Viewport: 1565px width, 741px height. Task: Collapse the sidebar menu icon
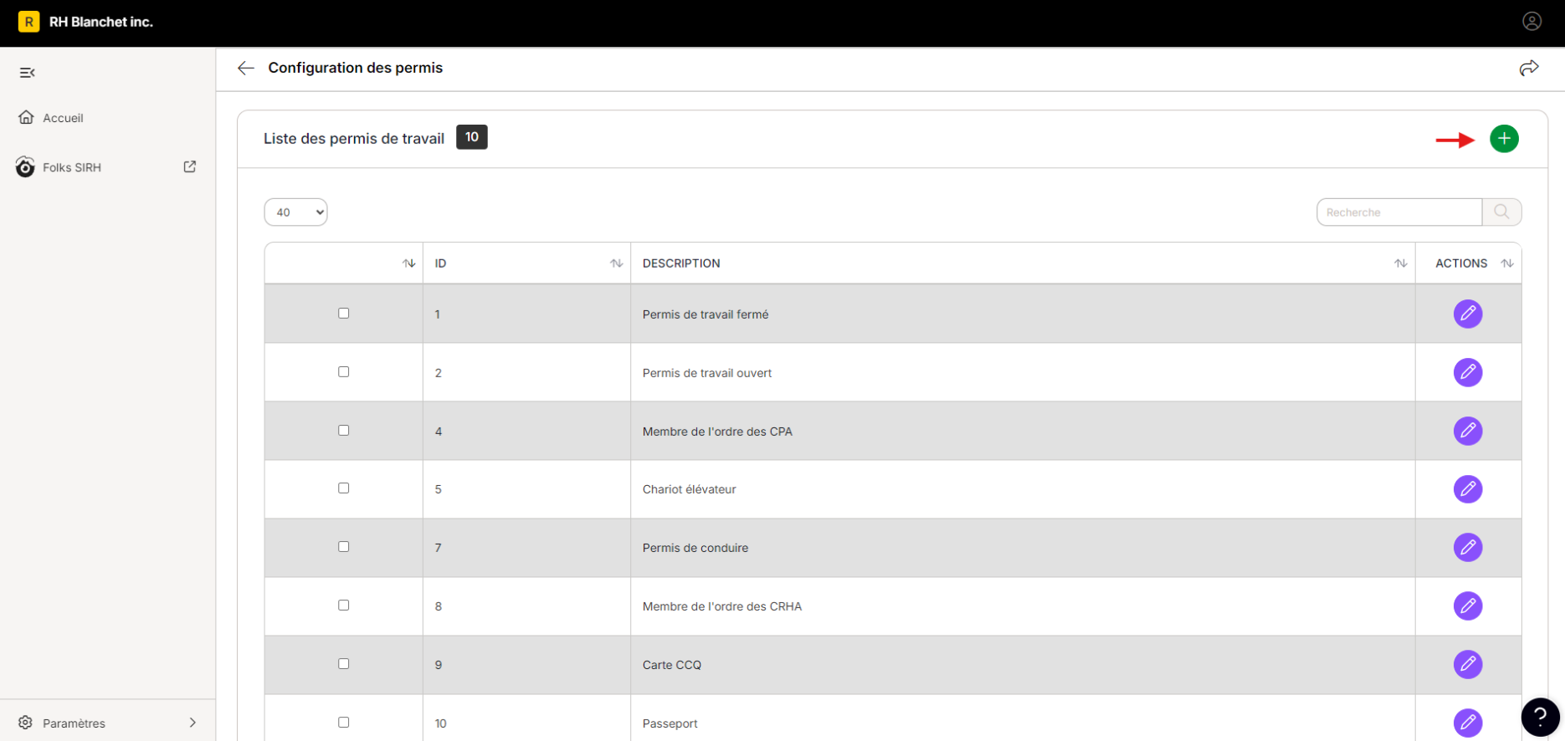(x=27, y=73)
